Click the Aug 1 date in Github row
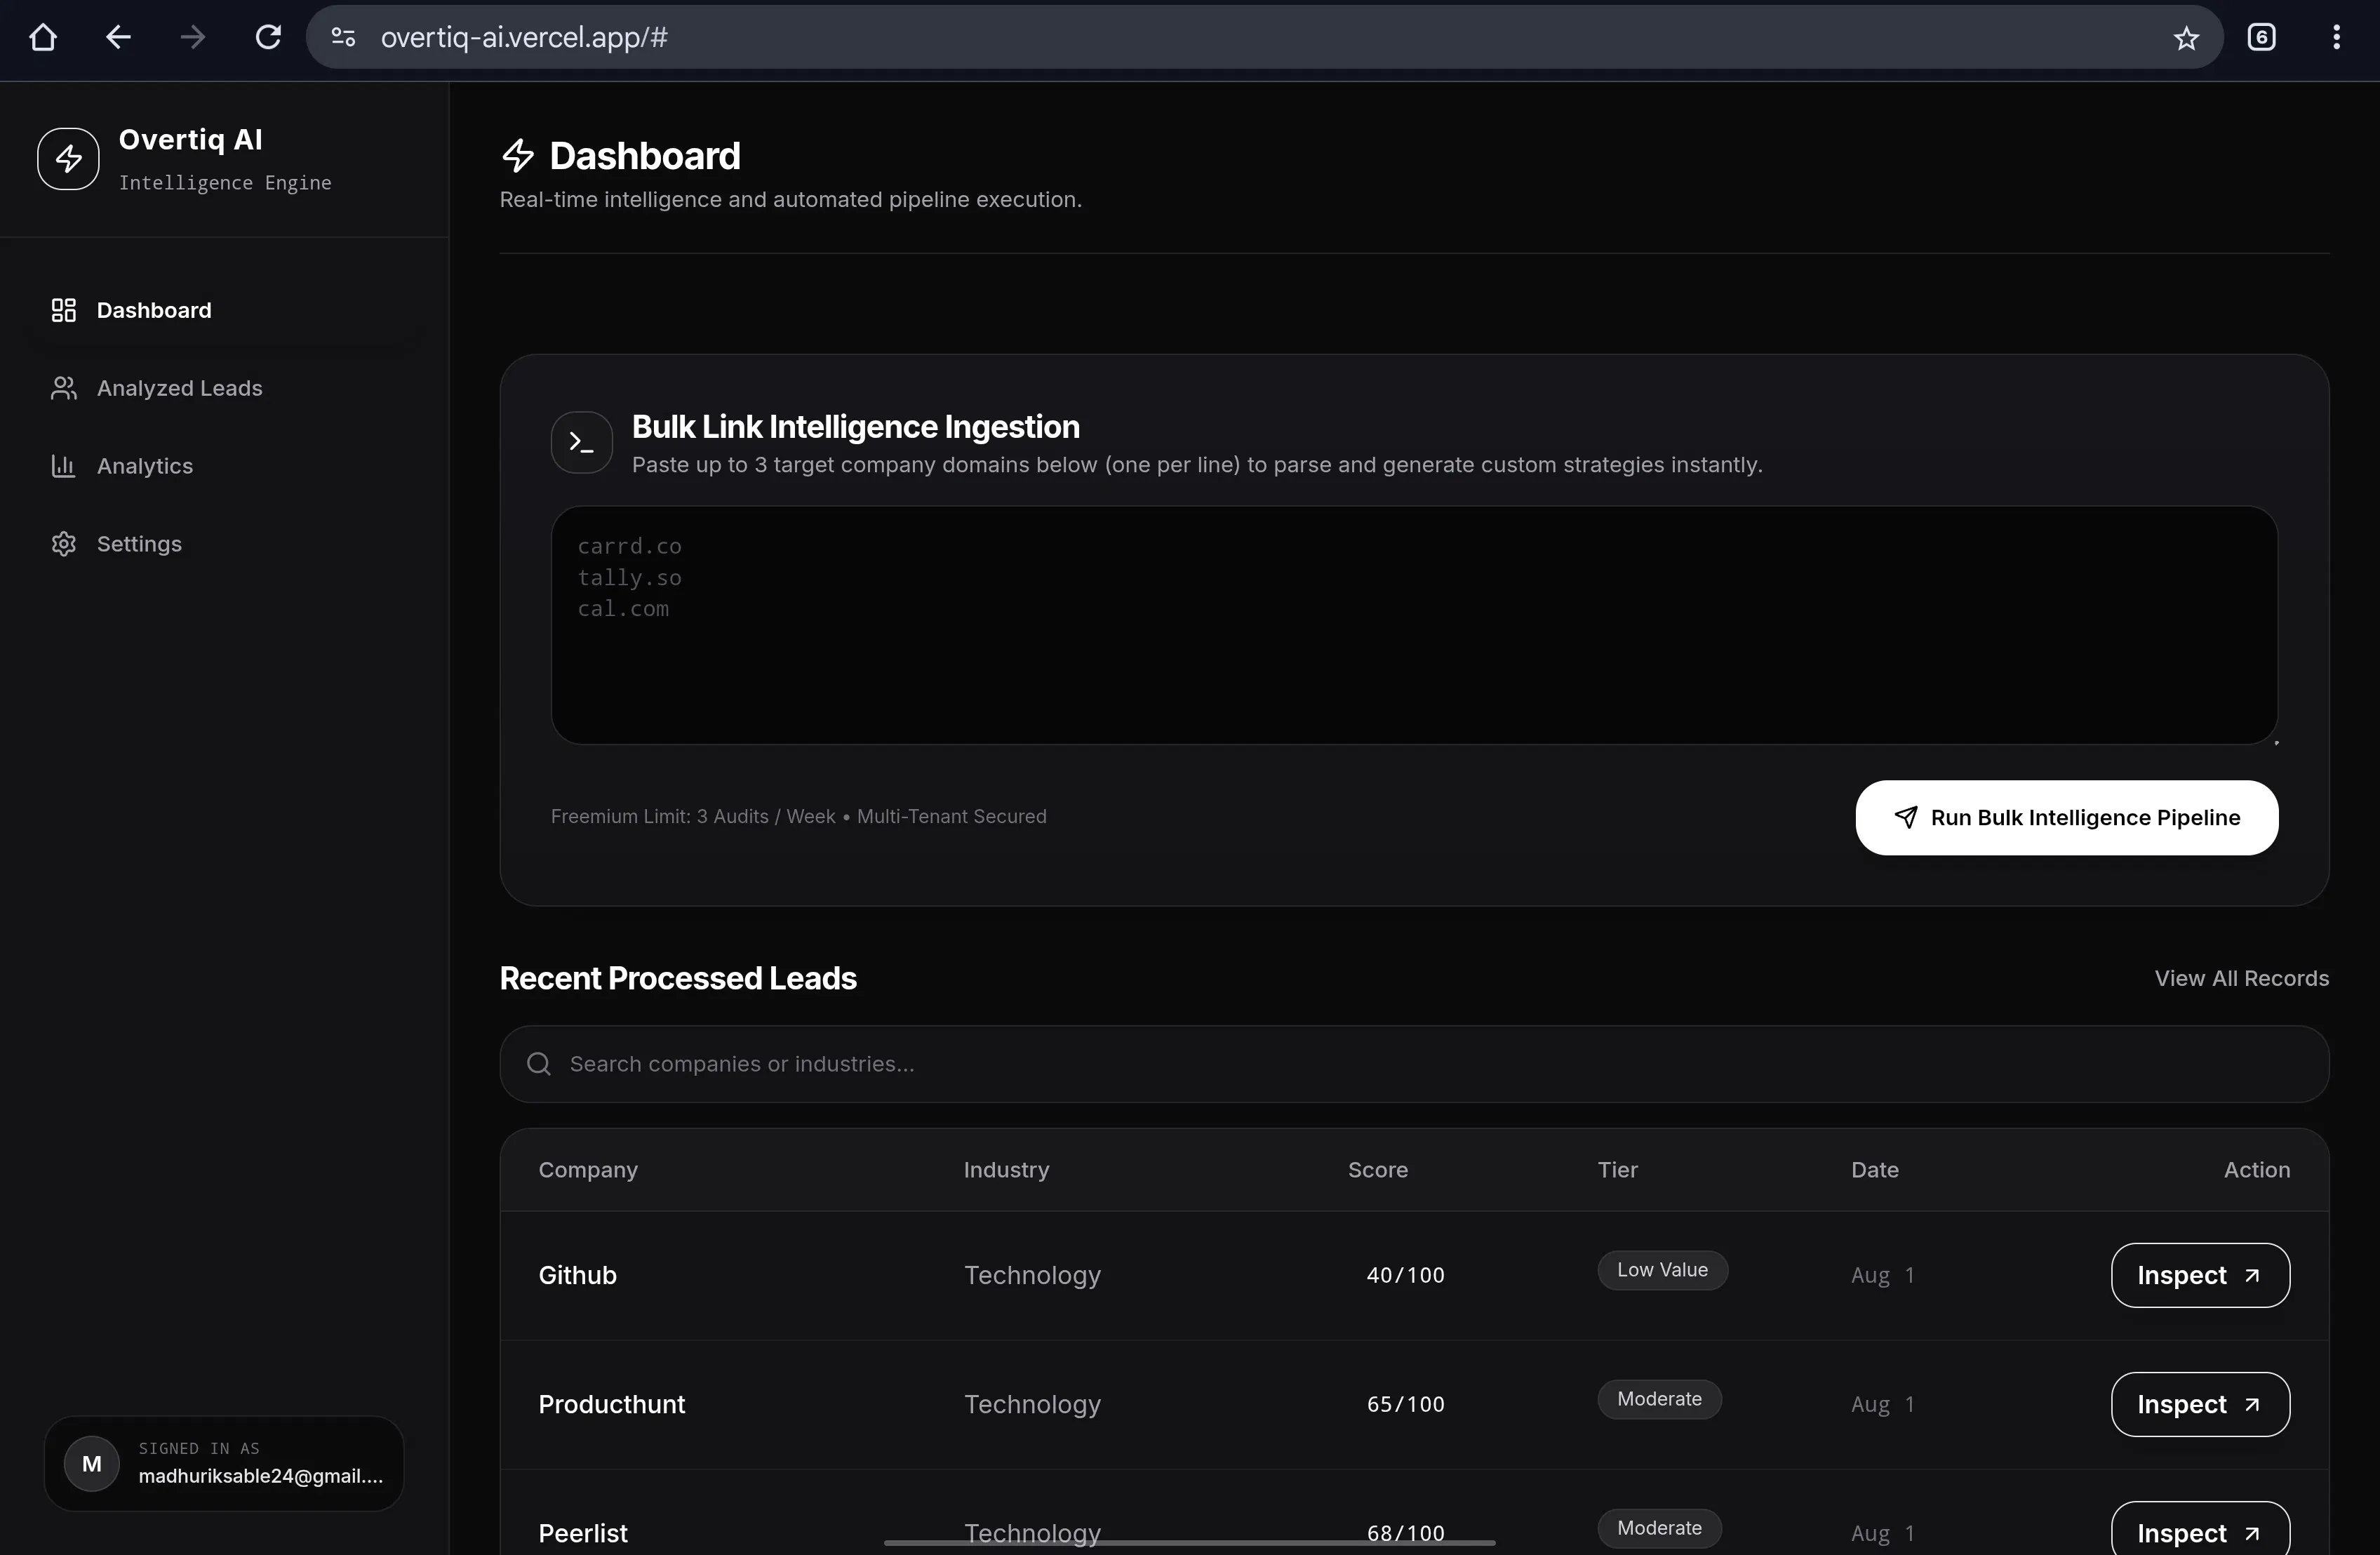The height and width of the screenshot is (1555, 2380). (x=1882, y=1275)
